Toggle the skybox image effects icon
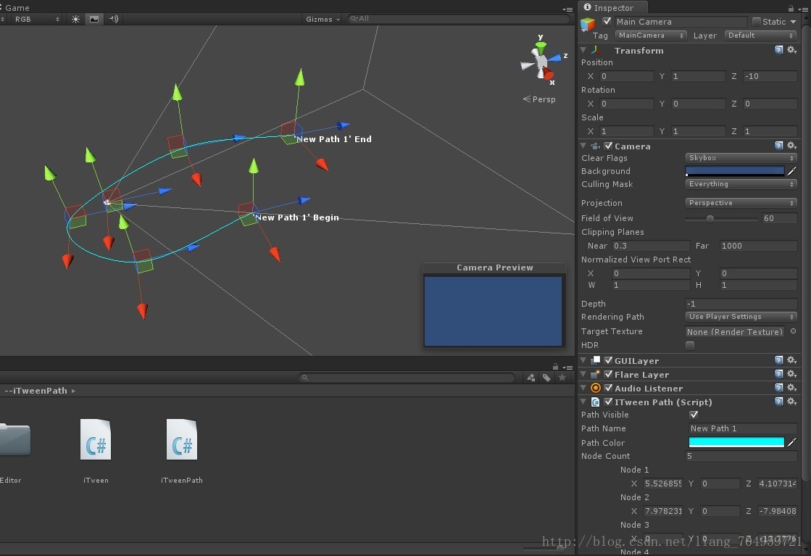This screenshot has height=556, width=811. 94,19
